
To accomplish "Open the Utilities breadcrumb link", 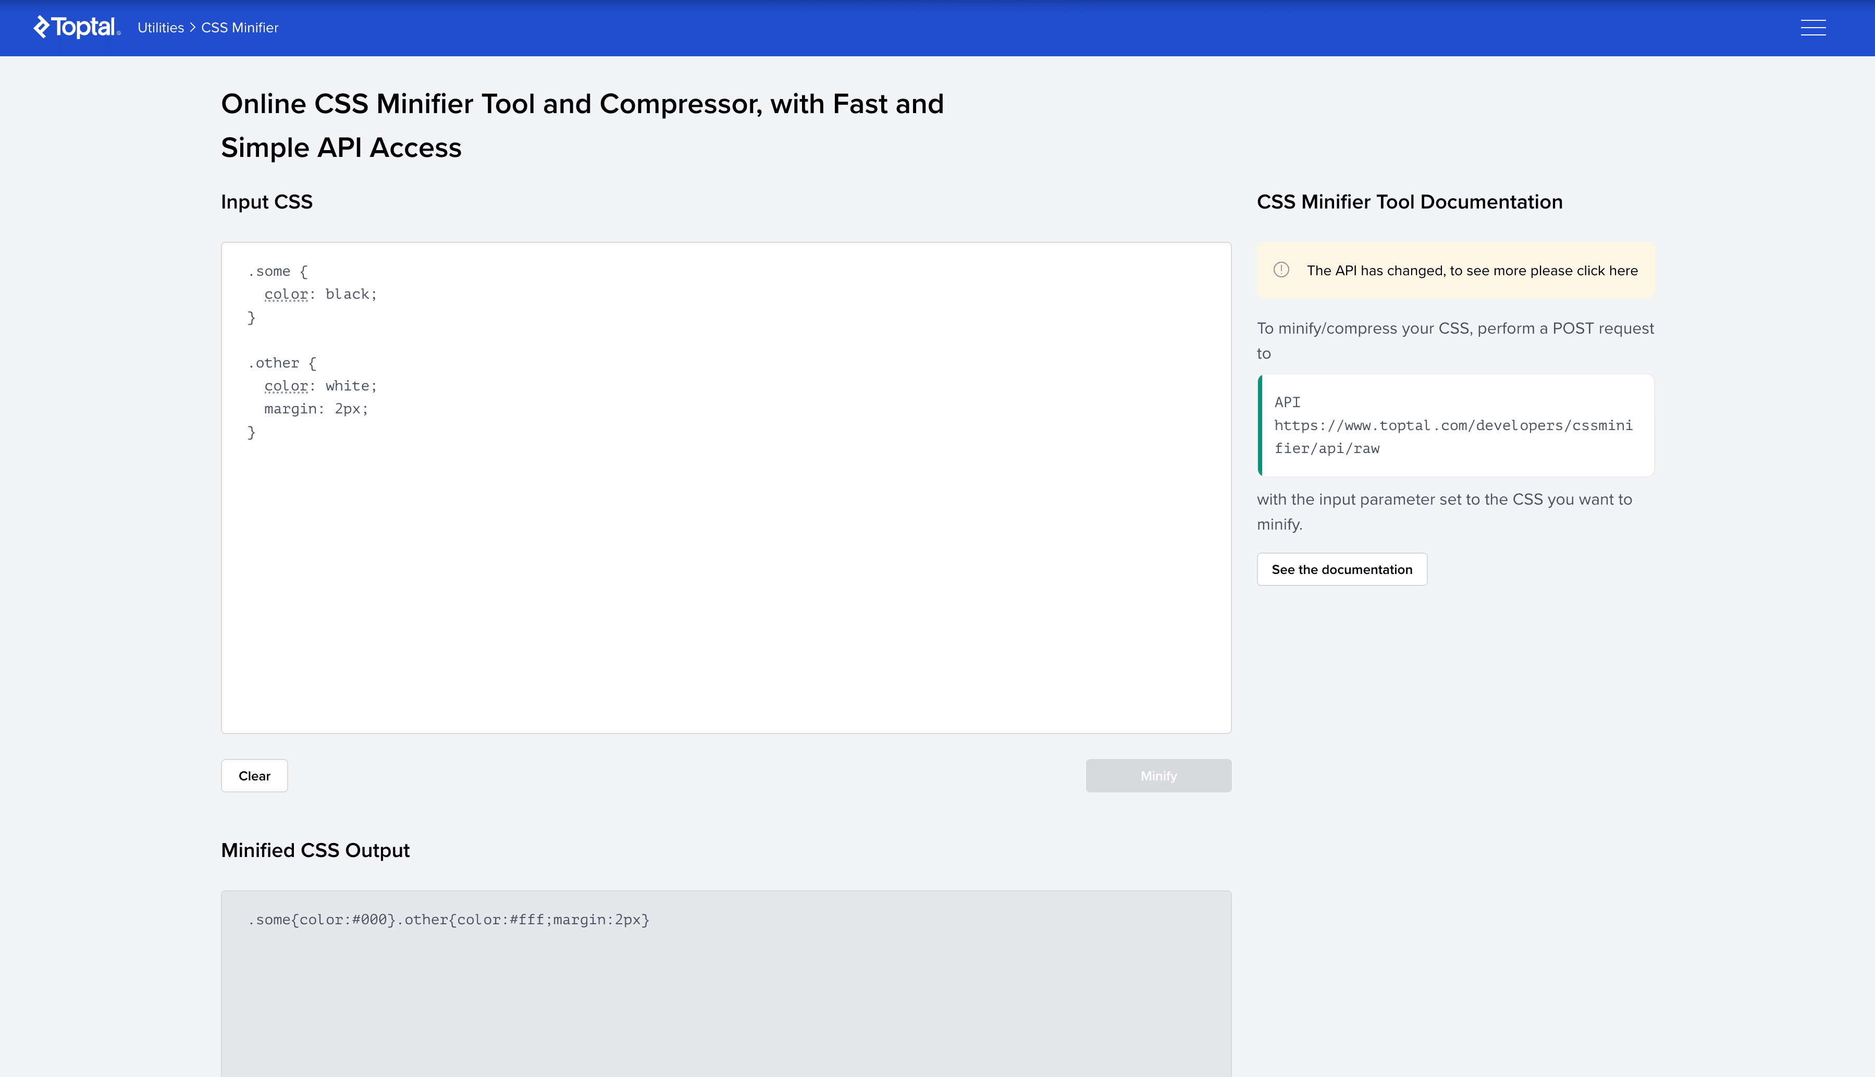I will (161, 28).
